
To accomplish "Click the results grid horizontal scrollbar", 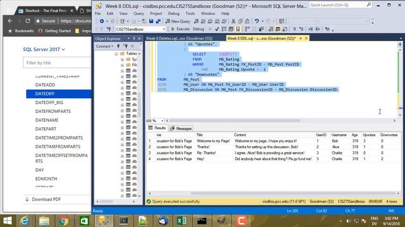I will tap(294, 194).
